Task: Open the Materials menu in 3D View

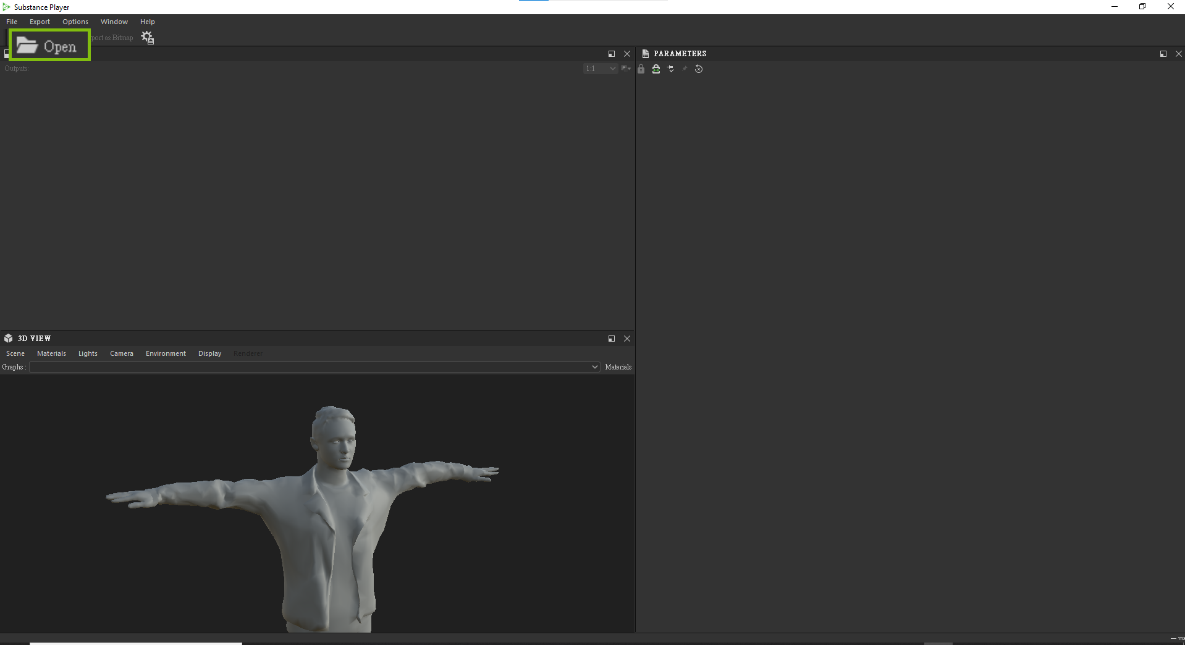Action: [51, 353]
